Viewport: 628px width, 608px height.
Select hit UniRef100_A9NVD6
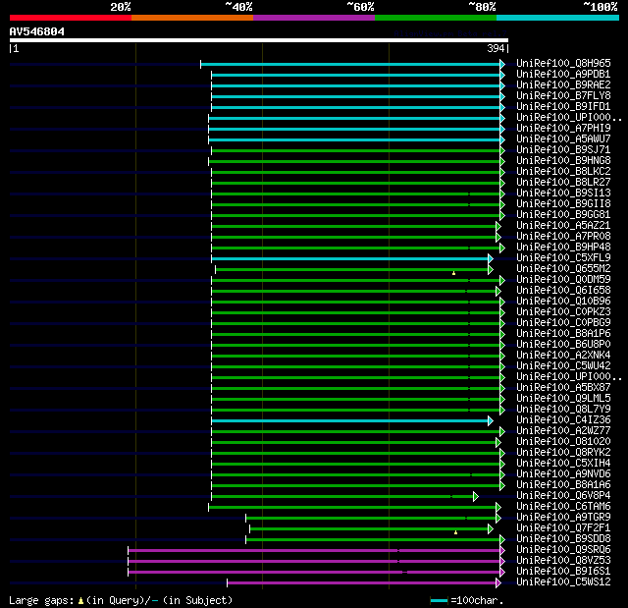coord(563,474)
